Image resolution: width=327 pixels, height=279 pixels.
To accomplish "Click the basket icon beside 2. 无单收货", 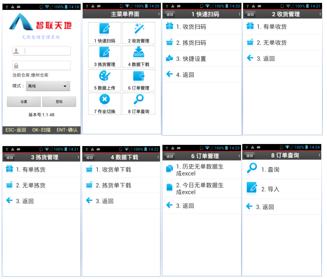I will pos(250,42).
